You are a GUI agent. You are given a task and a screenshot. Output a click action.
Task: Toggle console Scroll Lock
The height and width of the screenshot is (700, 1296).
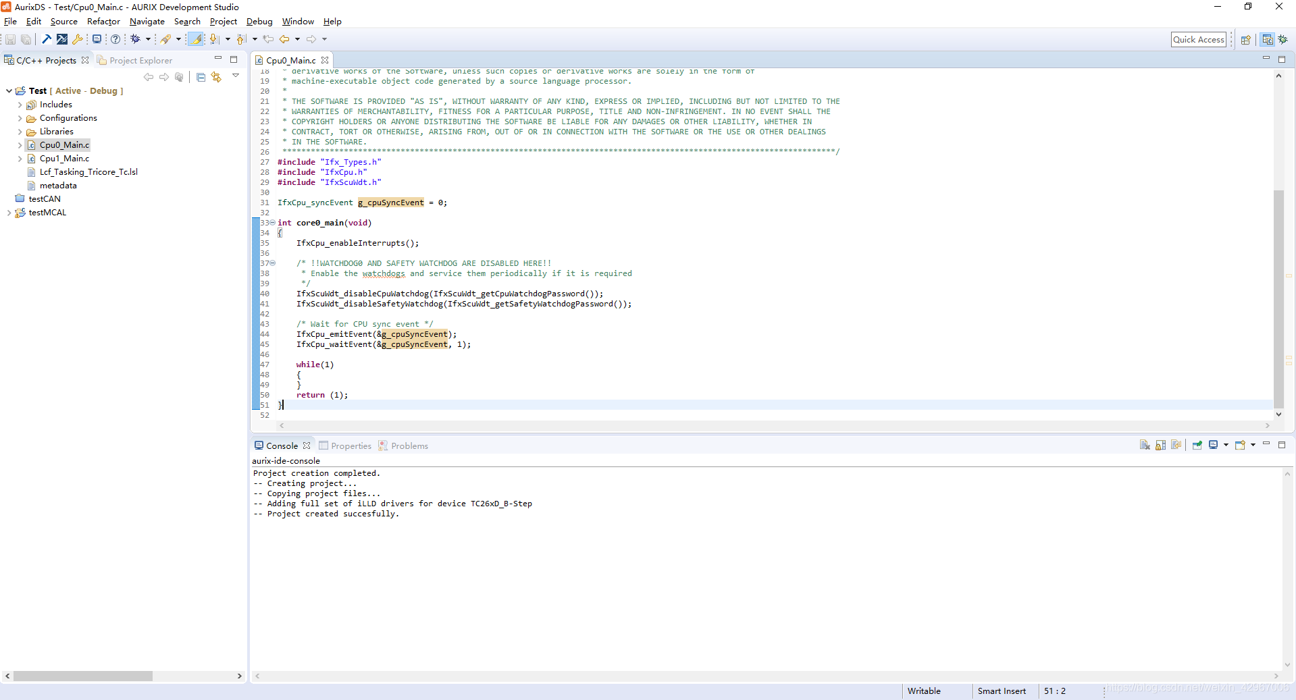pos(1160,445)
